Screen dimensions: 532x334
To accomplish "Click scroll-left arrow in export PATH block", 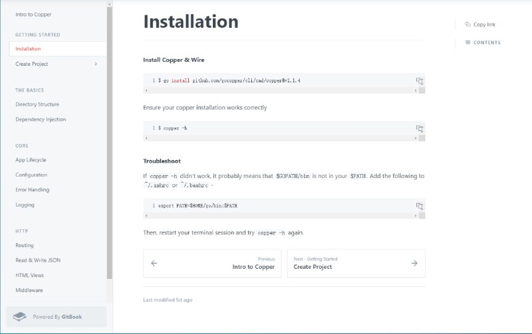I will [146, 216].
